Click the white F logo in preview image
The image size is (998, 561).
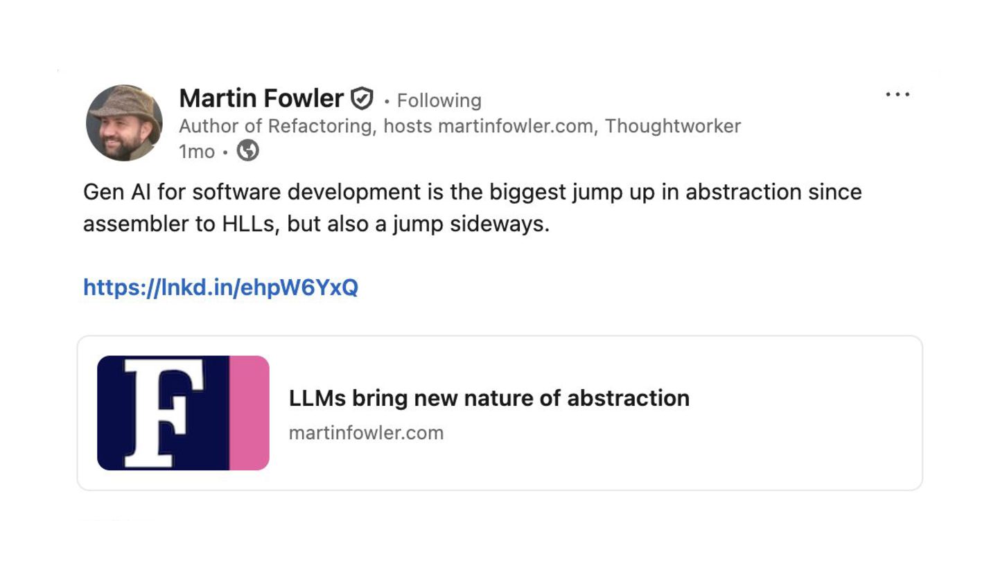[x=164, y=412]
